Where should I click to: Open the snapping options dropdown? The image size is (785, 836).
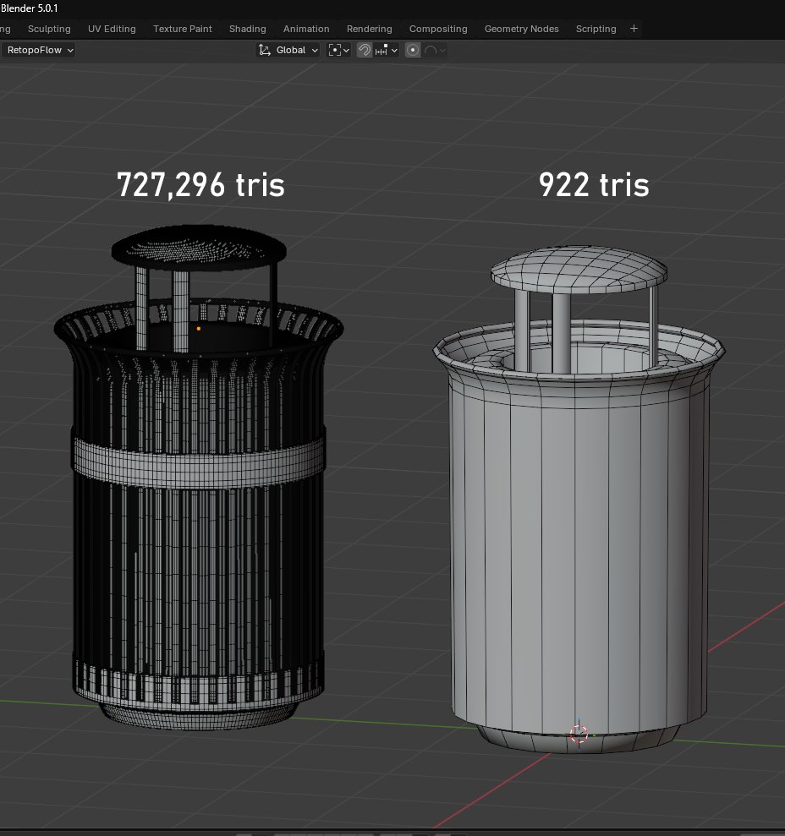387,50
